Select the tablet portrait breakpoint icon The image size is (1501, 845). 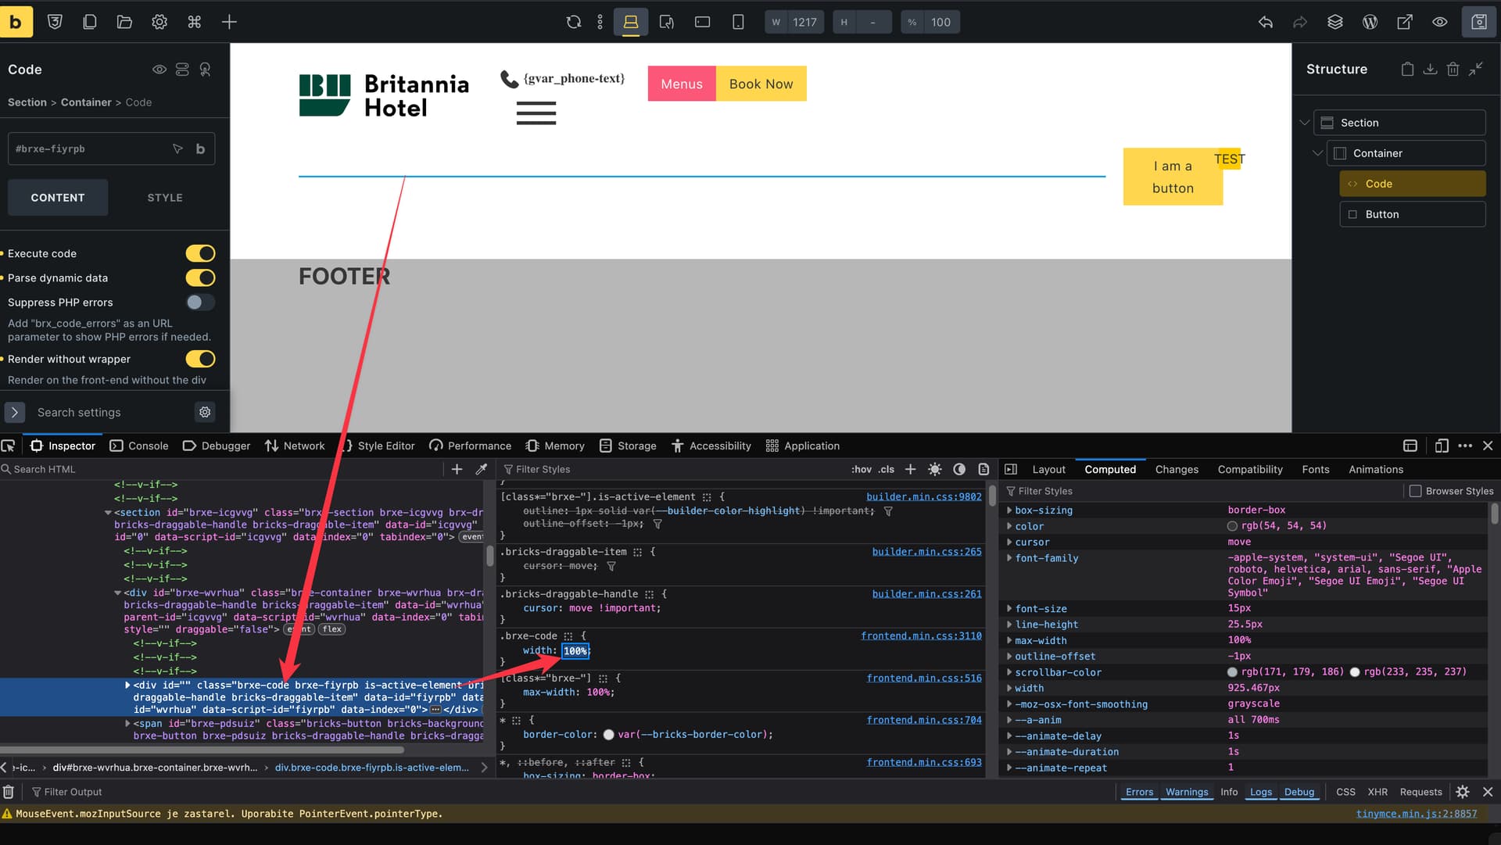667,22
